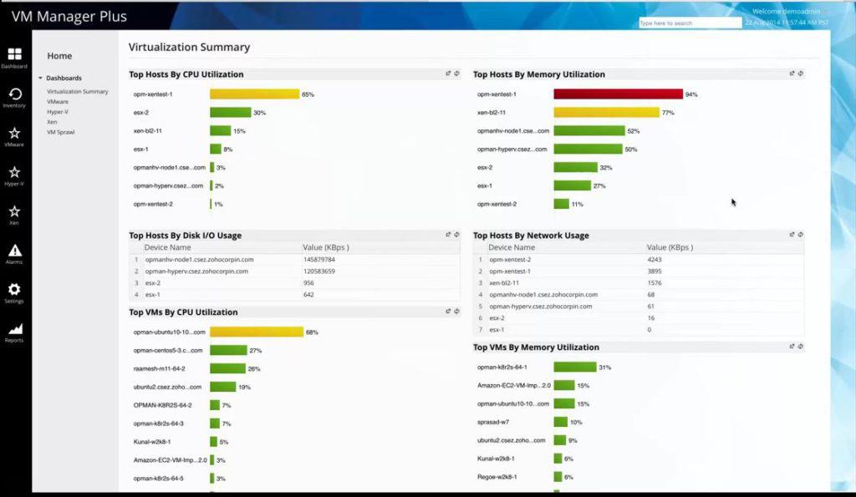Click the red 94% memory bar for opm-xentest-1
Viewport: 856px width, 497px height.
pyautogui.click(x=618, y=94)
